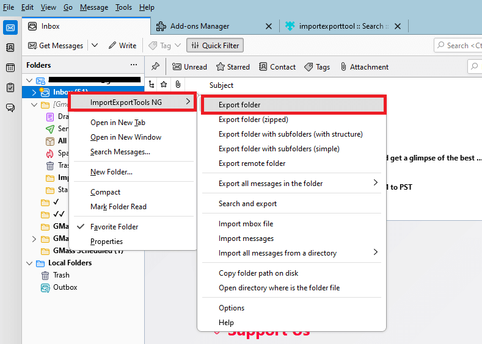
Task: Filter messages by Attachment
Action: point(364,66)
